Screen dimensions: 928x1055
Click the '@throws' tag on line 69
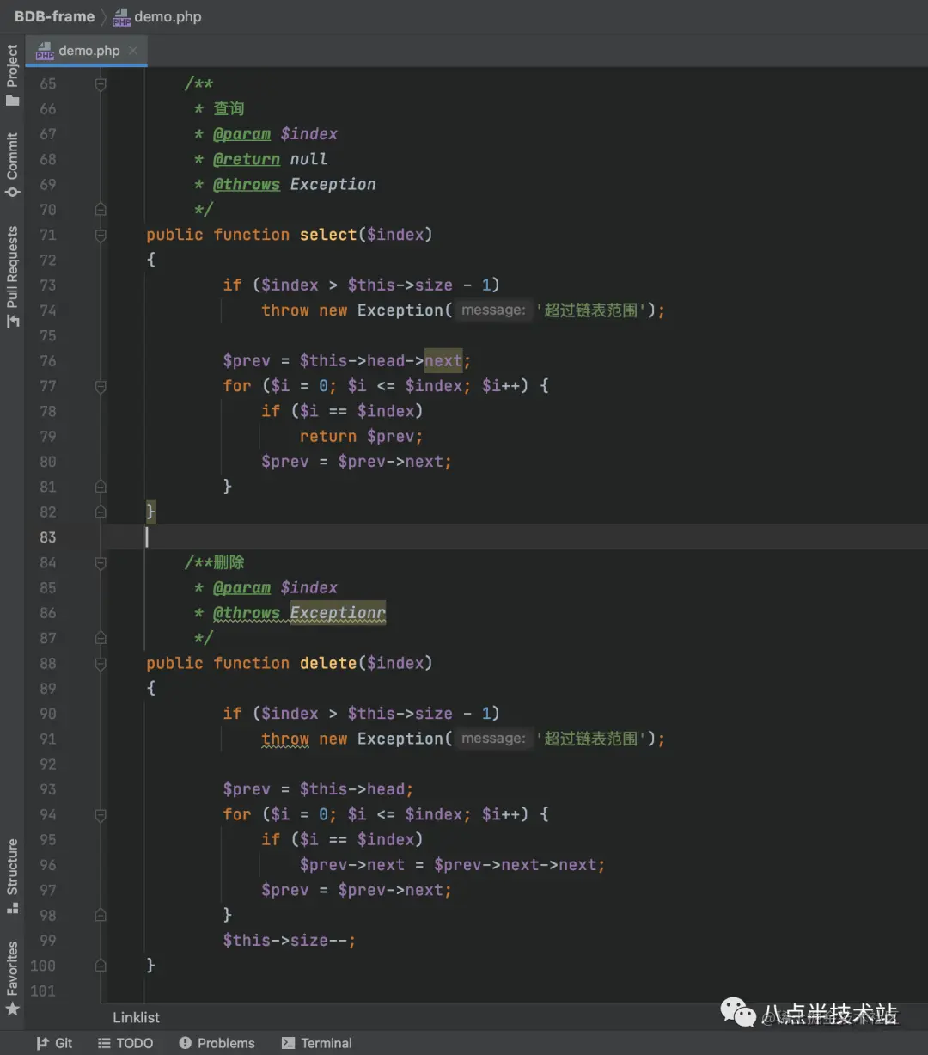pyautogui.click(x=247, y=184)
